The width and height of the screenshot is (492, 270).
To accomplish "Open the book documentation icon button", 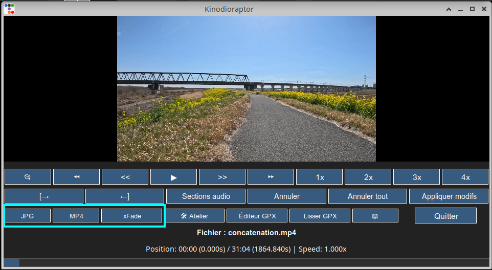I will 375,216.
